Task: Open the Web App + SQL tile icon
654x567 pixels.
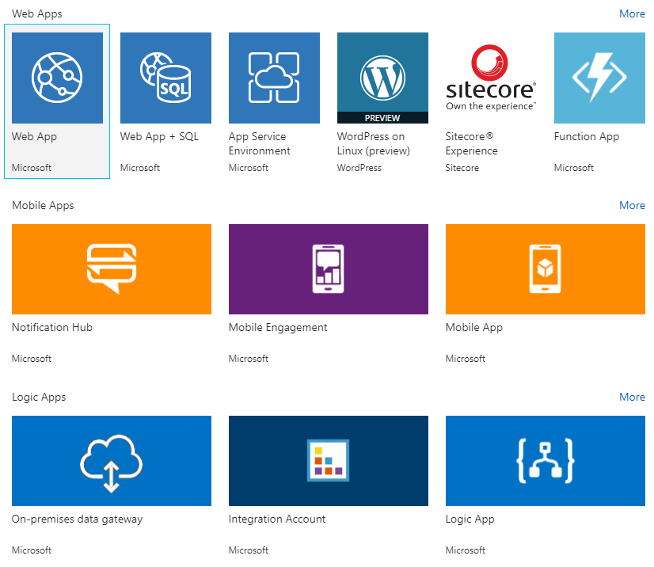Action: coord(165,78)
